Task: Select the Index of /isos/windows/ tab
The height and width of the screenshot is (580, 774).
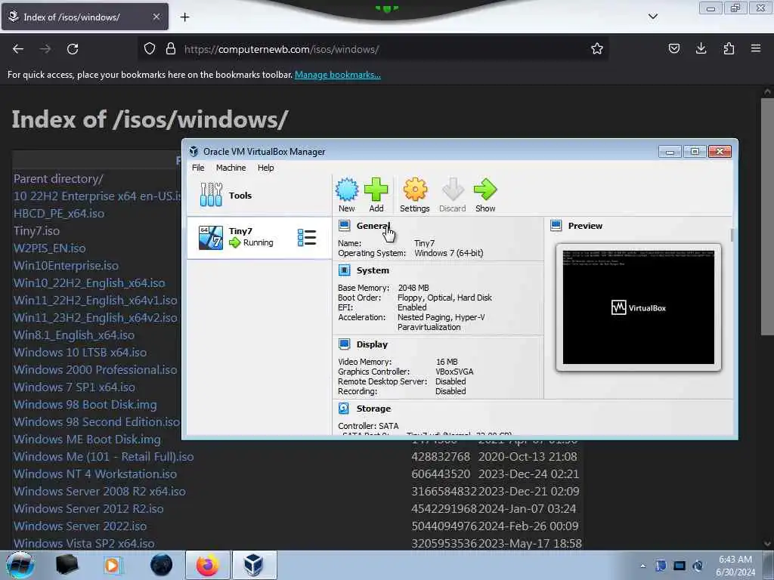Action: 85,17
